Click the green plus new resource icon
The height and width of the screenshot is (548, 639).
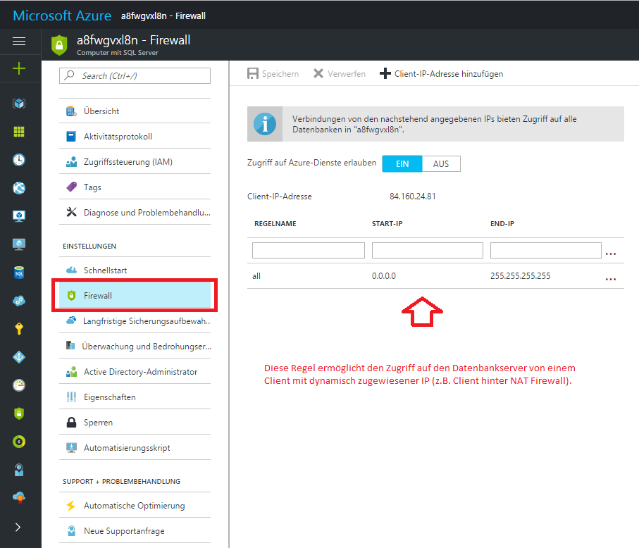19,68
